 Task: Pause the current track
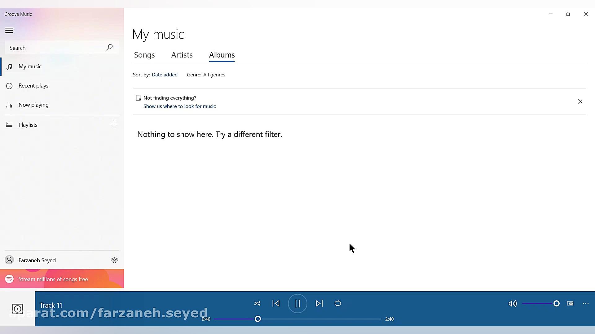(x=297, y=304)
